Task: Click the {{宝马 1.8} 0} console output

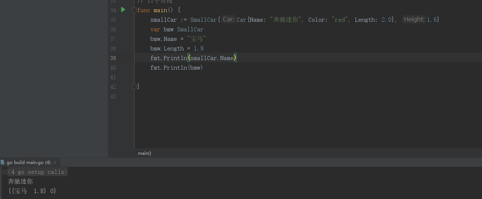Action: coord(32,191)
